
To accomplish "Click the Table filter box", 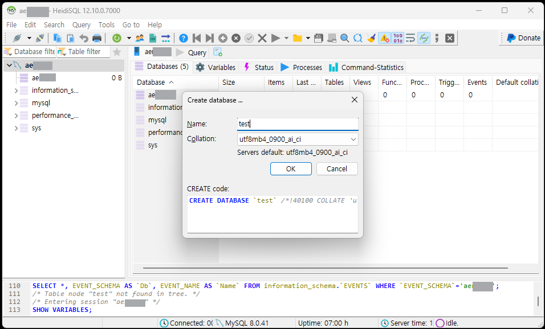I will (83, 52).
